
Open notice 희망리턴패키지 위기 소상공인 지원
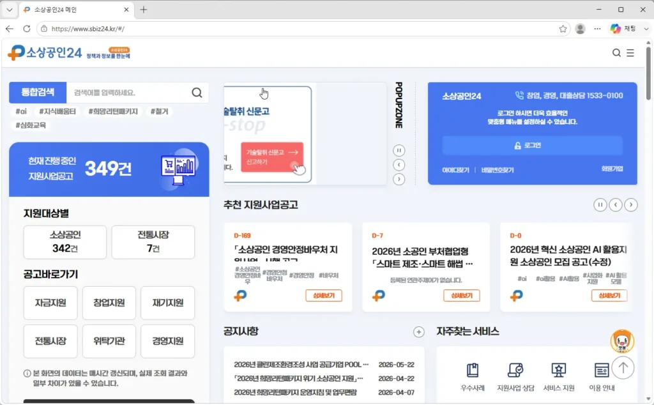[x=298, y=378]
